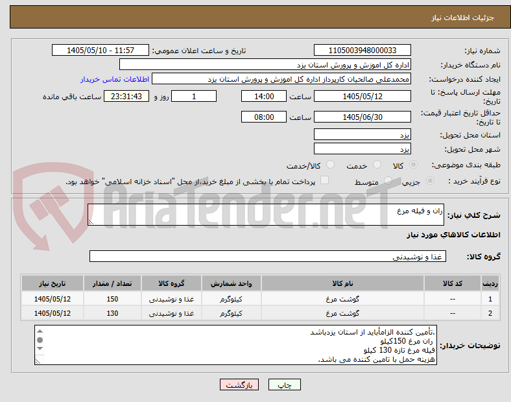Click the goods group field غذا و نوشیدنی

268,256
